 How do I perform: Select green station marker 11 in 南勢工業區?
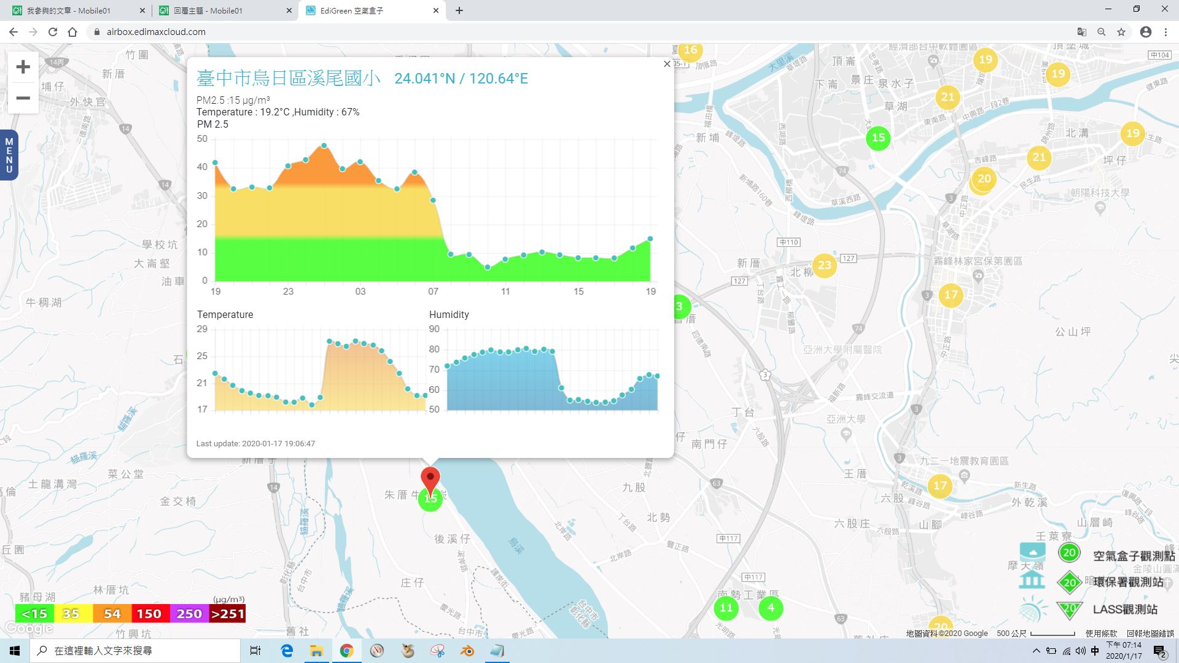coord(726,608)
